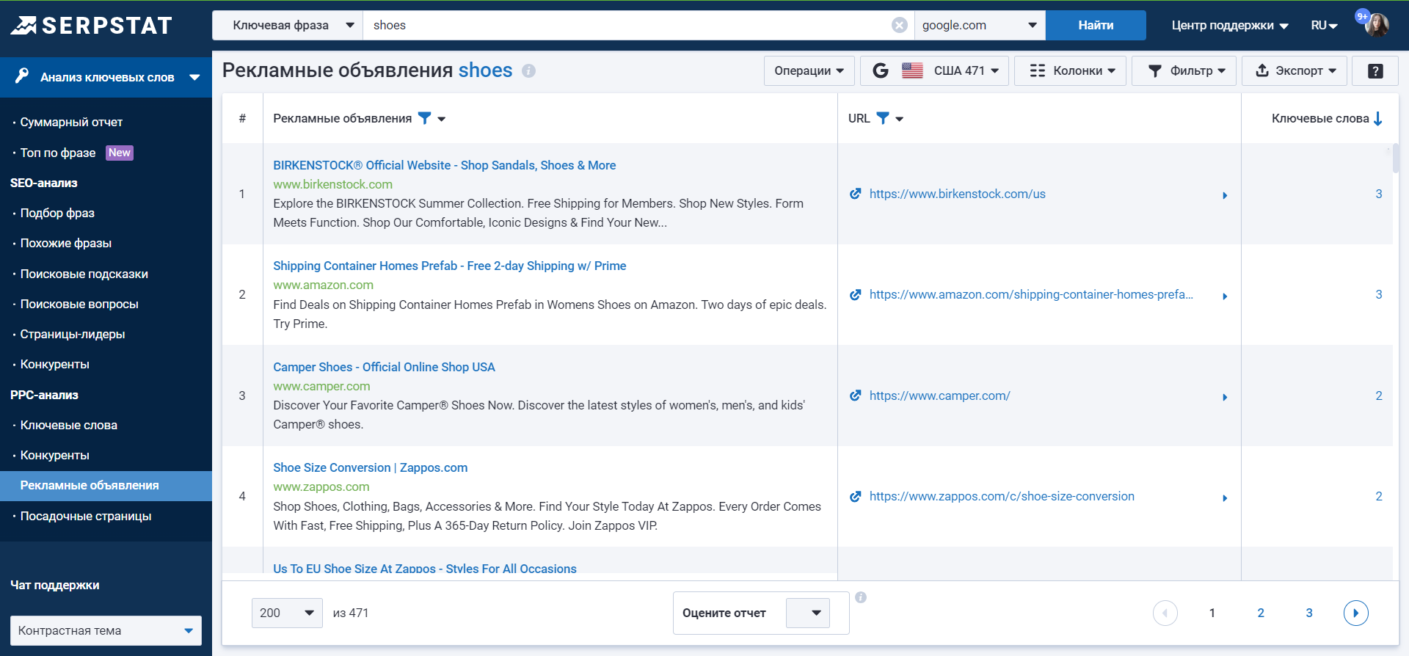The image size is (1409, 656).
Task: Click the www.zappos.com display URL
Action: coord(321,486)
